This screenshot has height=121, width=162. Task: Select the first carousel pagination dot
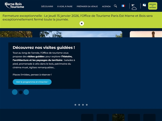tap(75, 105)
